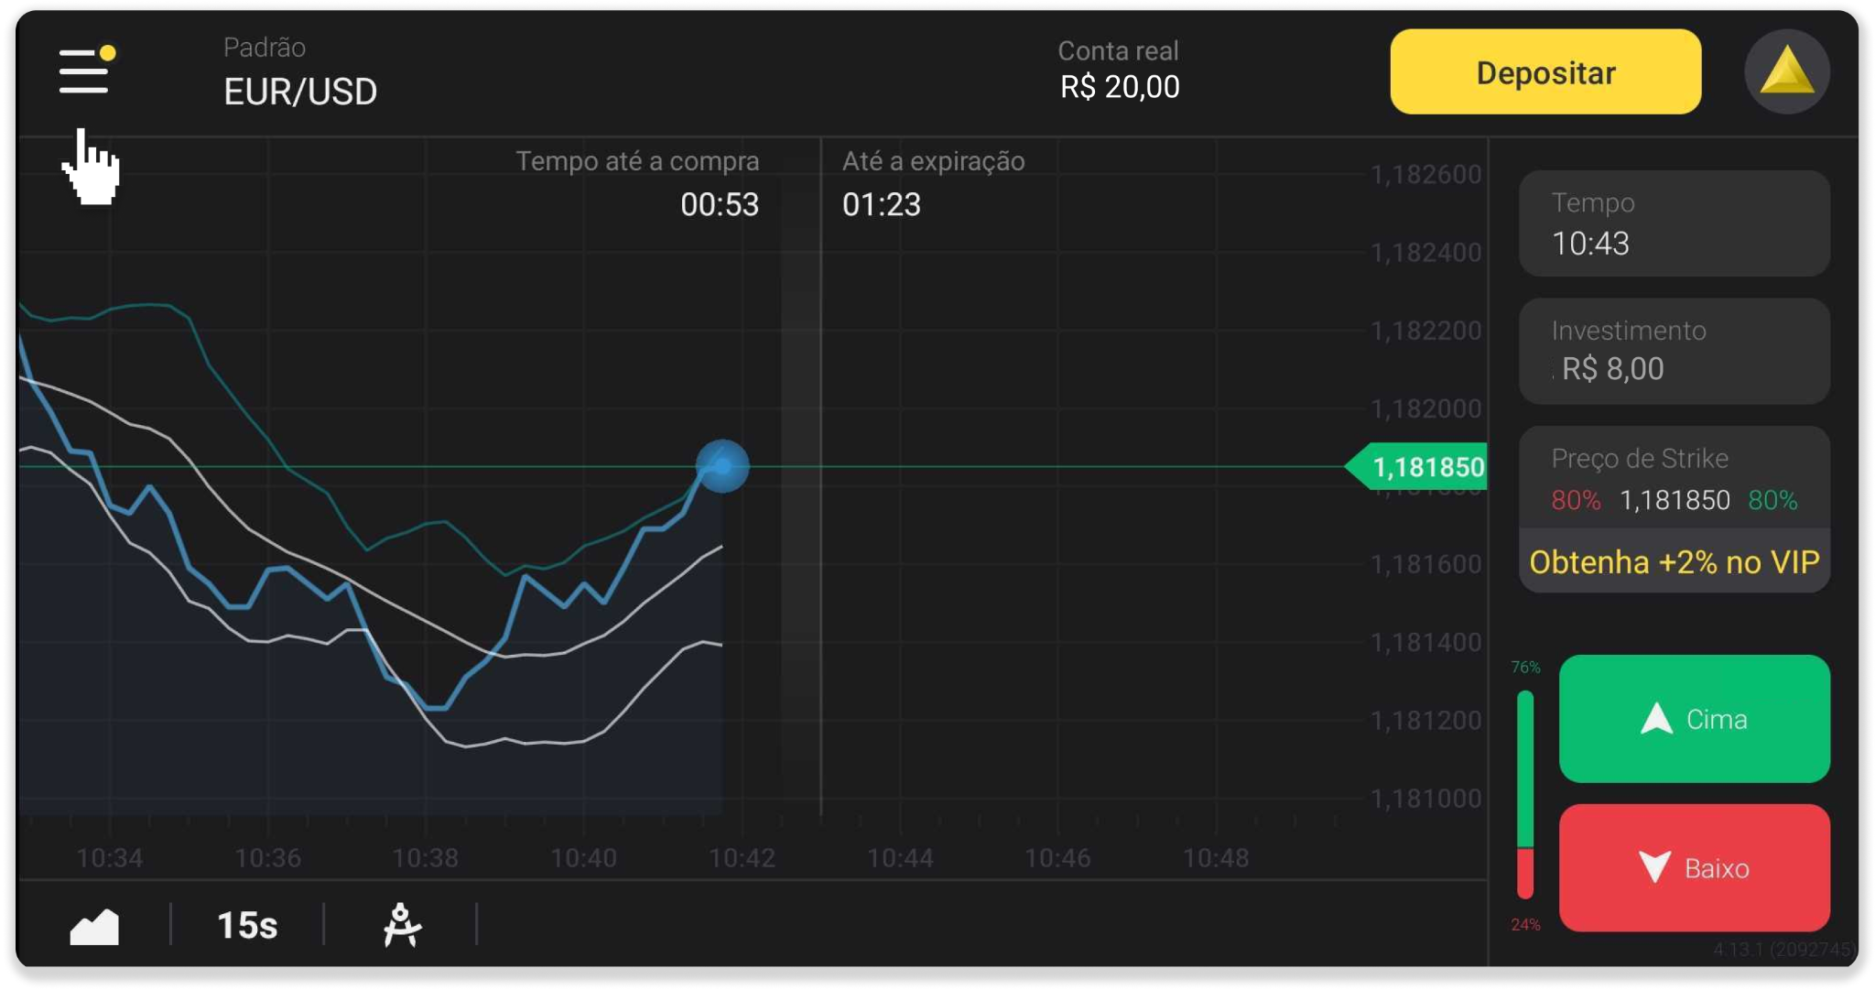Click the Obtenha +2% no VIP link
The width and height of the screenshot is (1875, 990).
[x=1674, y=562]
